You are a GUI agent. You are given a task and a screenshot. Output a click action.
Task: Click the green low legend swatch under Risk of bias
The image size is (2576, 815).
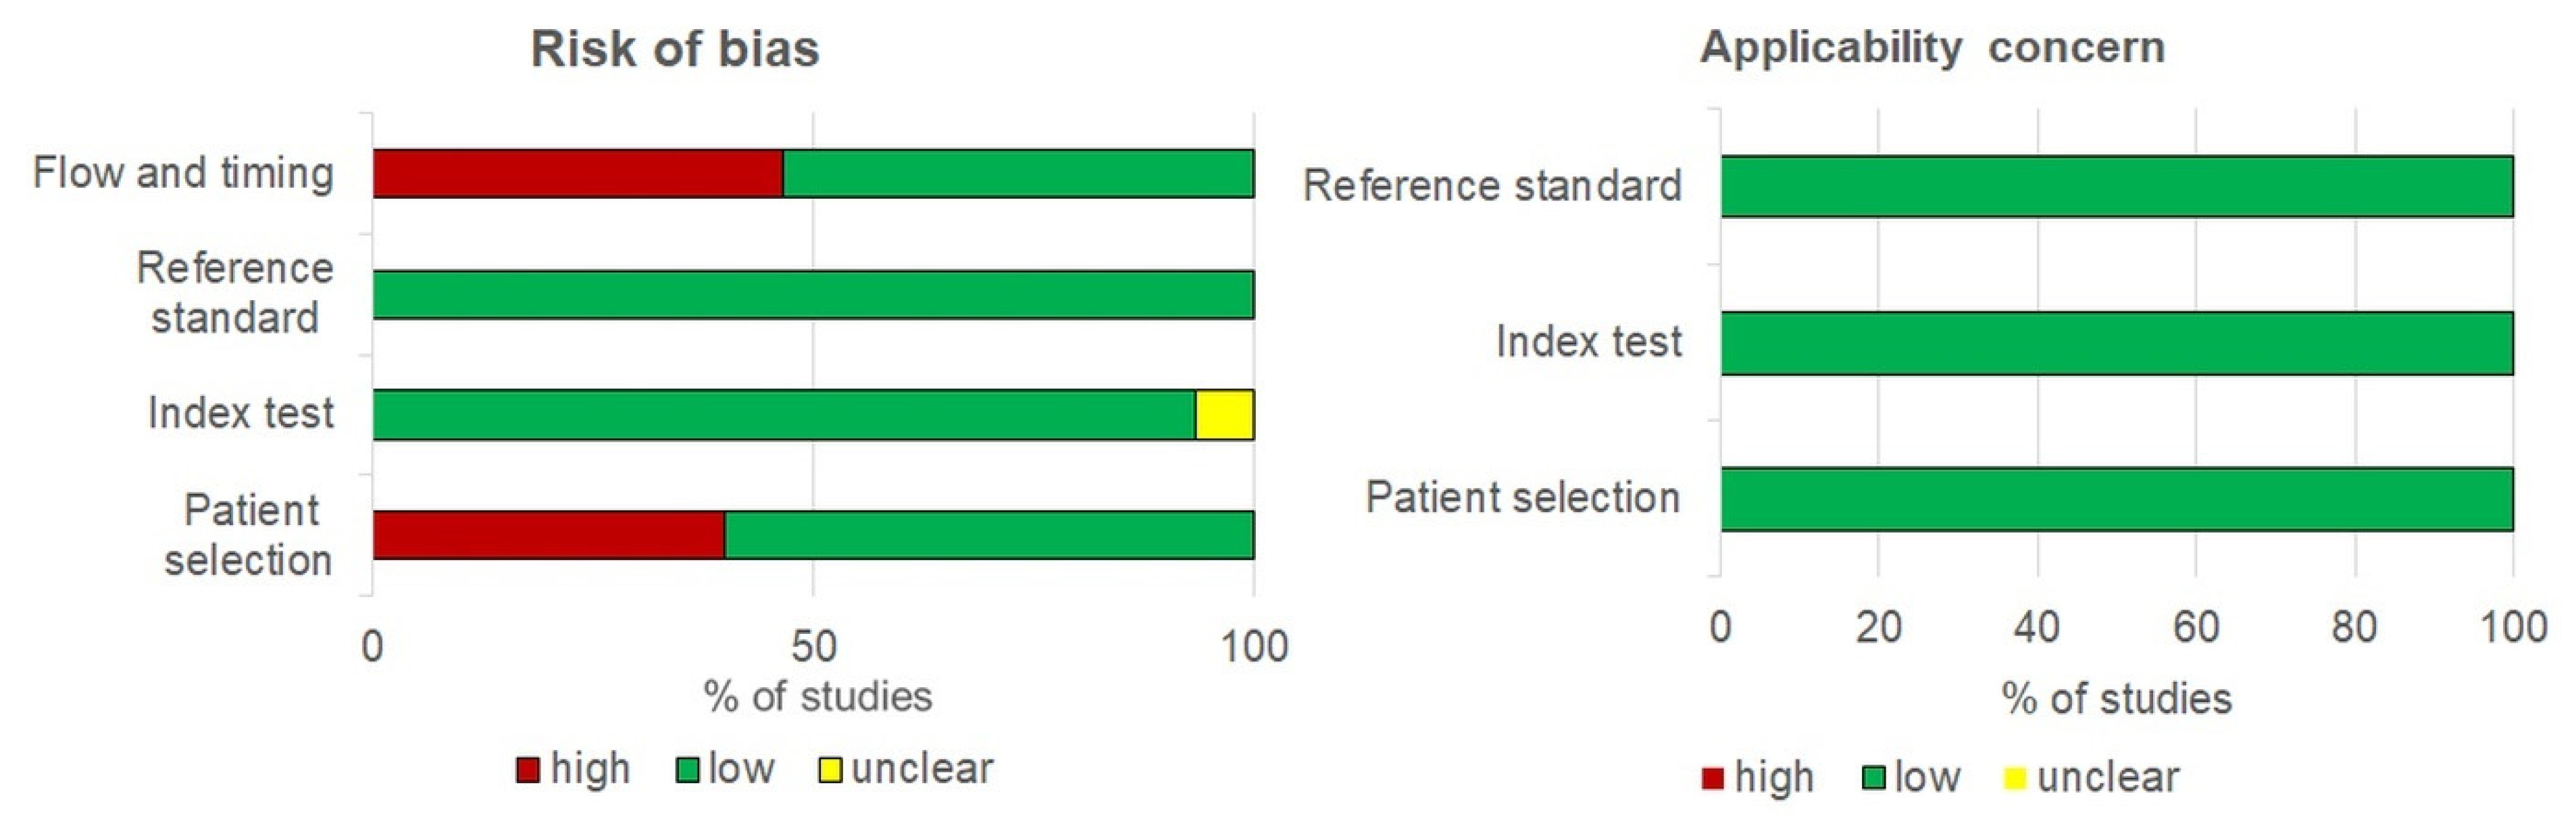(687, 769)
